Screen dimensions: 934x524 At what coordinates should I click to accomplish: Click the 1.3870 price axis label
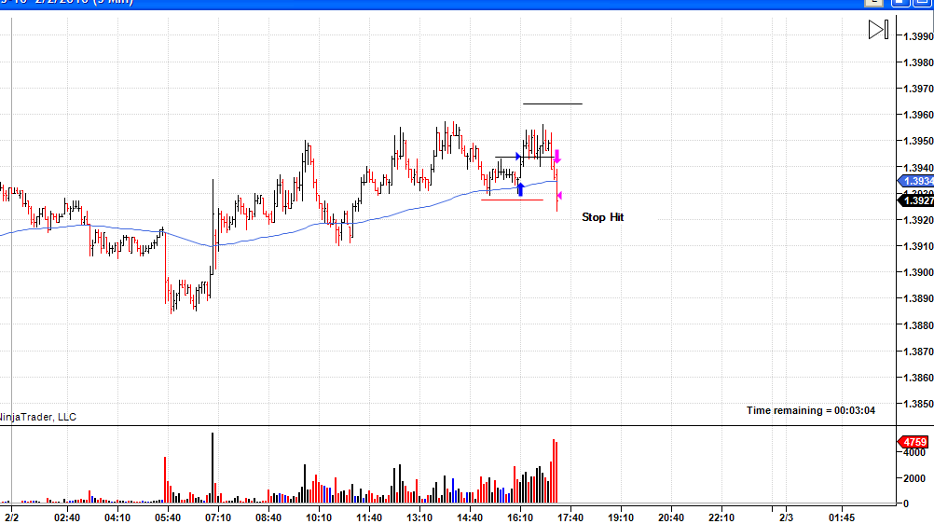(x=918, y=352)
